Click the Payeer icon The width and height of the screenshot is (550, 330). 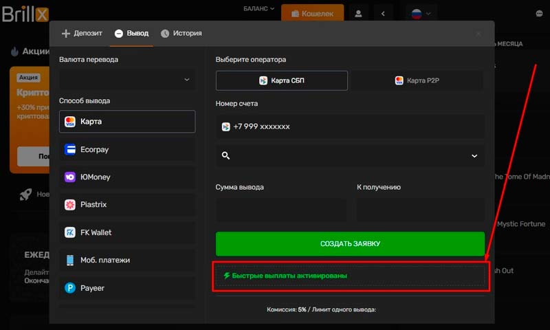pyautogui.click(x=70, y=288)
